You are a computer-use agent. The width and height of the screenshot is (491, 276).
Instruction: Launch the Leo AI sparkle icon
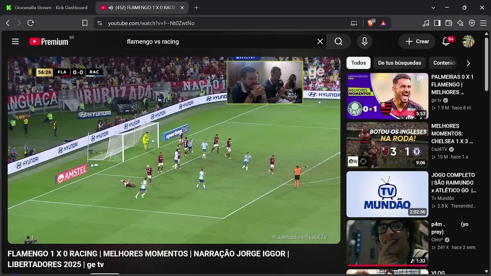pos(460,23)
